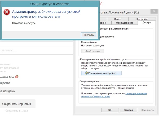Click the Сохранить черновик button
The height and width of the screenshot is (116, 159).
tap(18, 104)
